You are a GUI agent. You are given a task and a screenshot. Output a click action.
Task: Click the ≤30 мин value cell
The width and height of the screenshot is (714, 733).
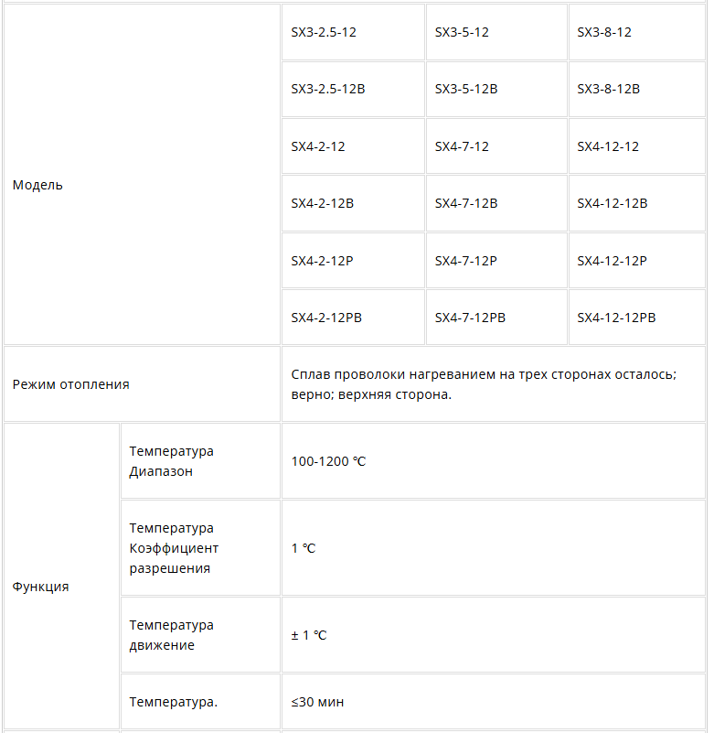[494, 701]
